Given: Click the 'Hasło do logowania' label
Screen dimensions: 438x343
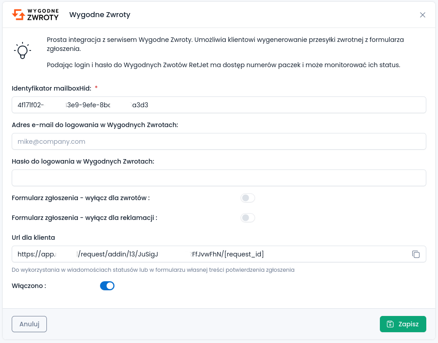Looking at the screenshot, I should (x=83, y=161).
